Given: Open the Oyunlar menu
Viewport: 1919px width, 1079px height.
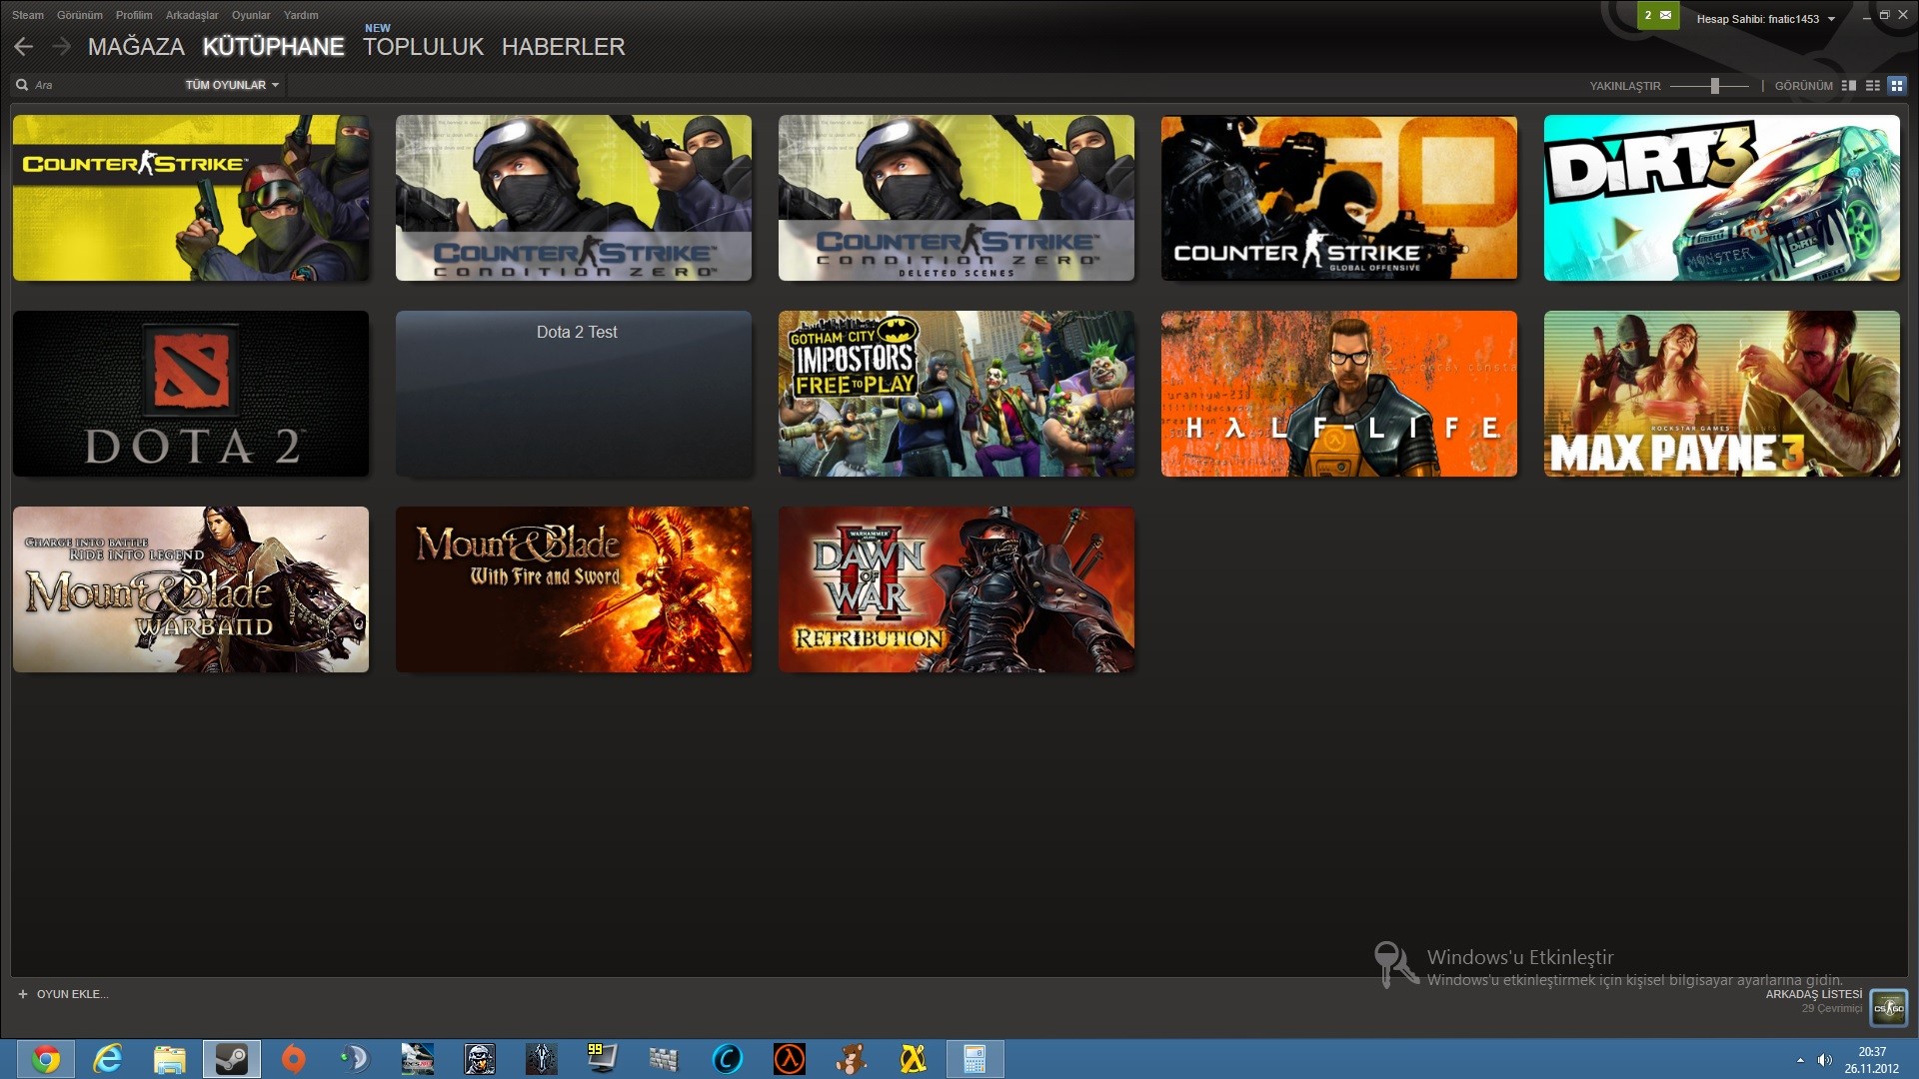Looking at the screenshot, I should 251,15.
